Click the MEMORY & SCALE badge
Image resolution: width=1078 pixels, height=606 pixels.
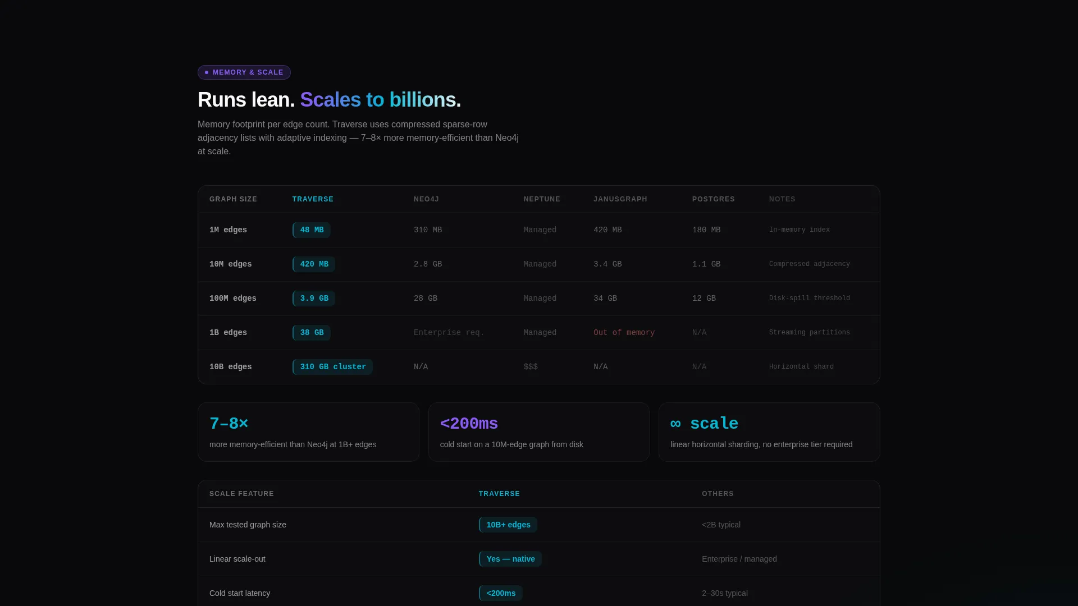pos(244,72)
